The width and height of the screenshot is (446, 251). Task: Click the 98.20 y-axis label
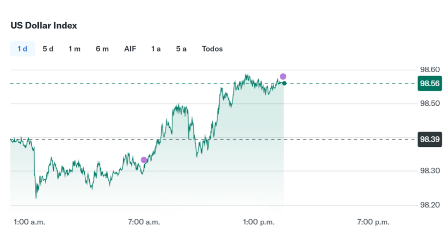pos(430,205)
